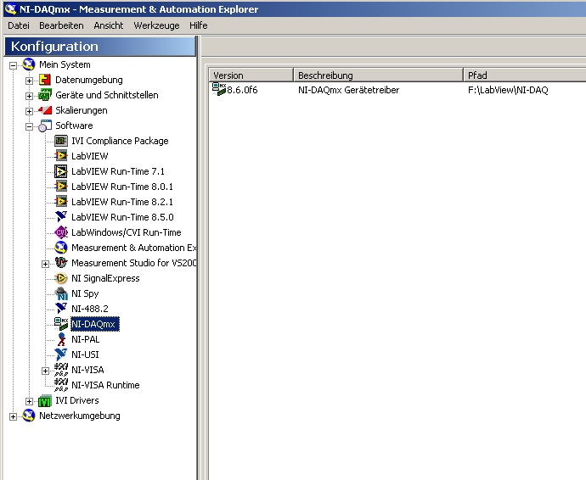Click the Geräte und Schnittstellen icon

pos(45,95)
